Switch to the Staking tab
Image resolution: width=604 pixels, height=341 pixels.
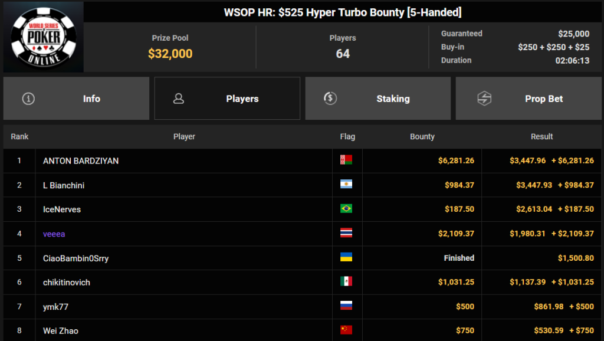(x=378, y=99)
